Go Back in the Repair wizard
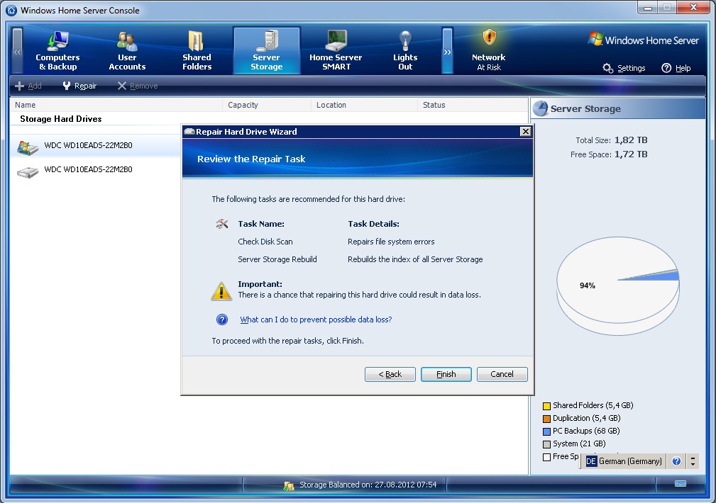The width and height of the screenshot is (716, 503). 390,374
